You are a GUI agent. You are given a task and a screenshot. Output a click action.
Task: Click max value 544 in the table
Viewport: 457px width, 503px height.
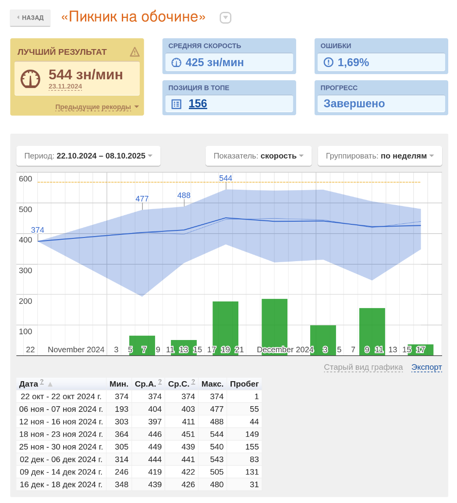[x=217, y=434]
